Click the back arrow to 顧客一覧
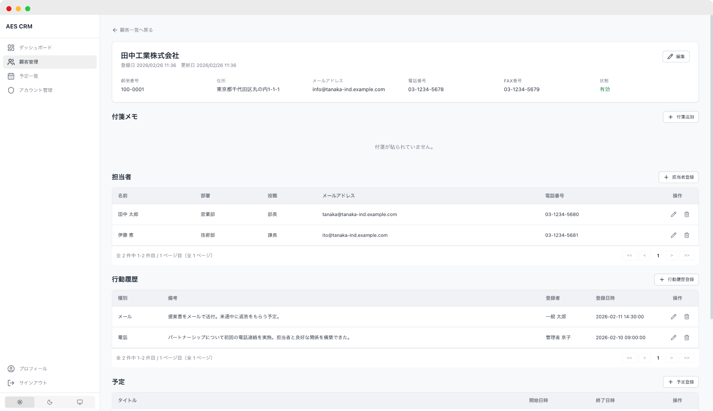This screenshot has width=713, height=411. click(115, 30)
